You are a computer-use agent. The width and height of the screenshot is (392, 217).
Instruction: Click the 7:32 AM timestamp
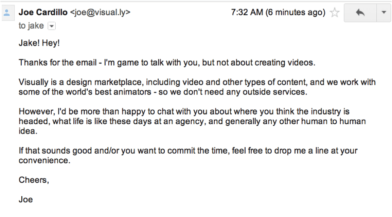click(247, 12)
